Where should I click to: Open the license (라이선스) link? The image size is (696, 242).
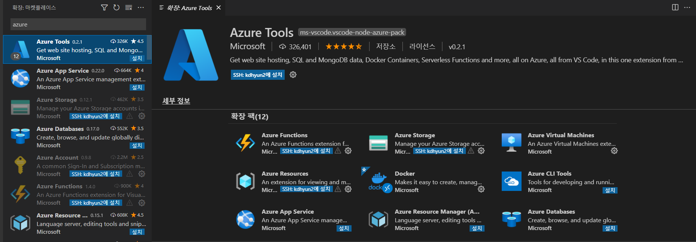422,47
